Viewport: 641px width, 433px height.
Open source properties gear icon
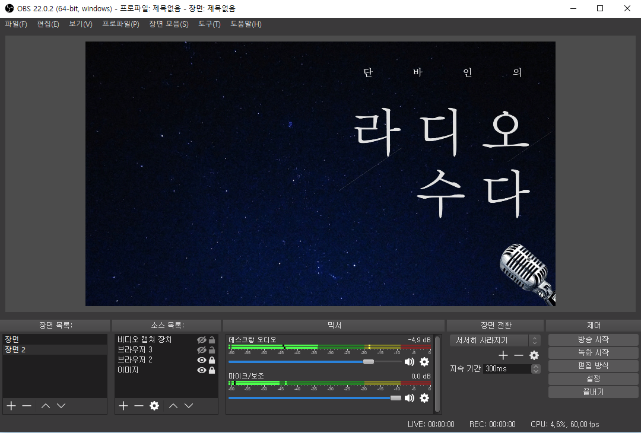(x=154, y=406)
